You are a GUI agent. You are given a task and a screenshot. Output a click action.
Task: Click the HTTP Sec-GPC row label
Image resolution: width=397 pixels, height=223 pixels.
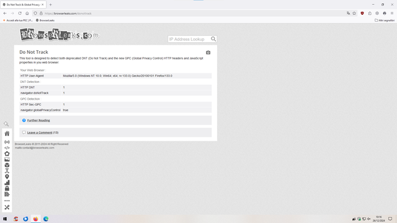(x=31, y=105)
